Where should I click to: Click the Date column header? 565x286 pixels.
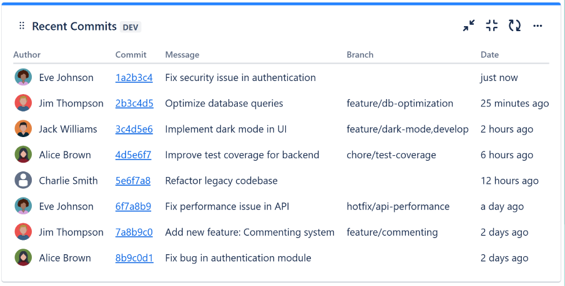[489, 55]
